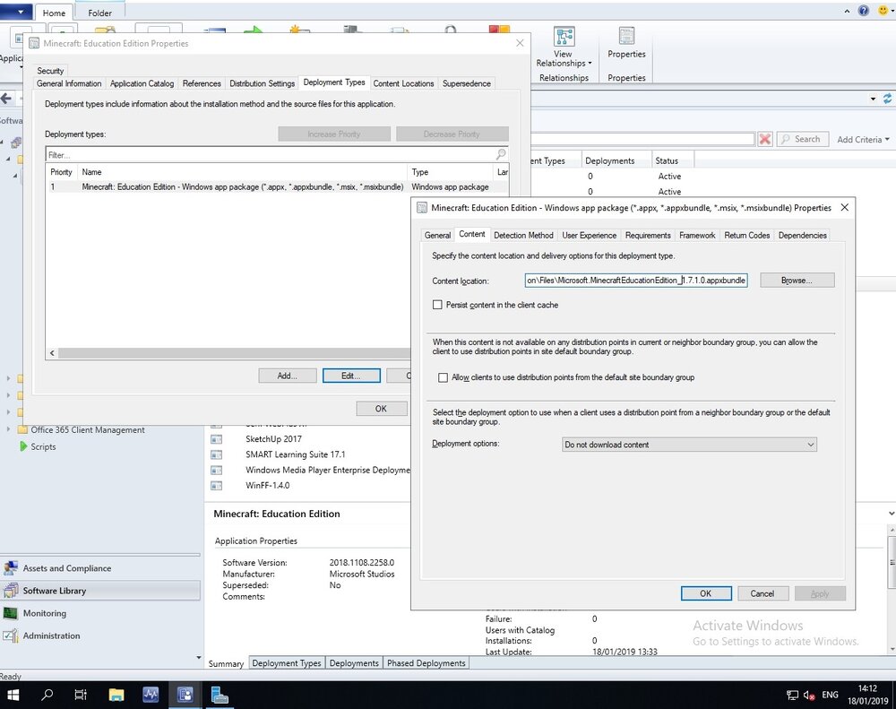Open the Content Locations tab
The height and width of the screenshot is (709, 896).
403,82
